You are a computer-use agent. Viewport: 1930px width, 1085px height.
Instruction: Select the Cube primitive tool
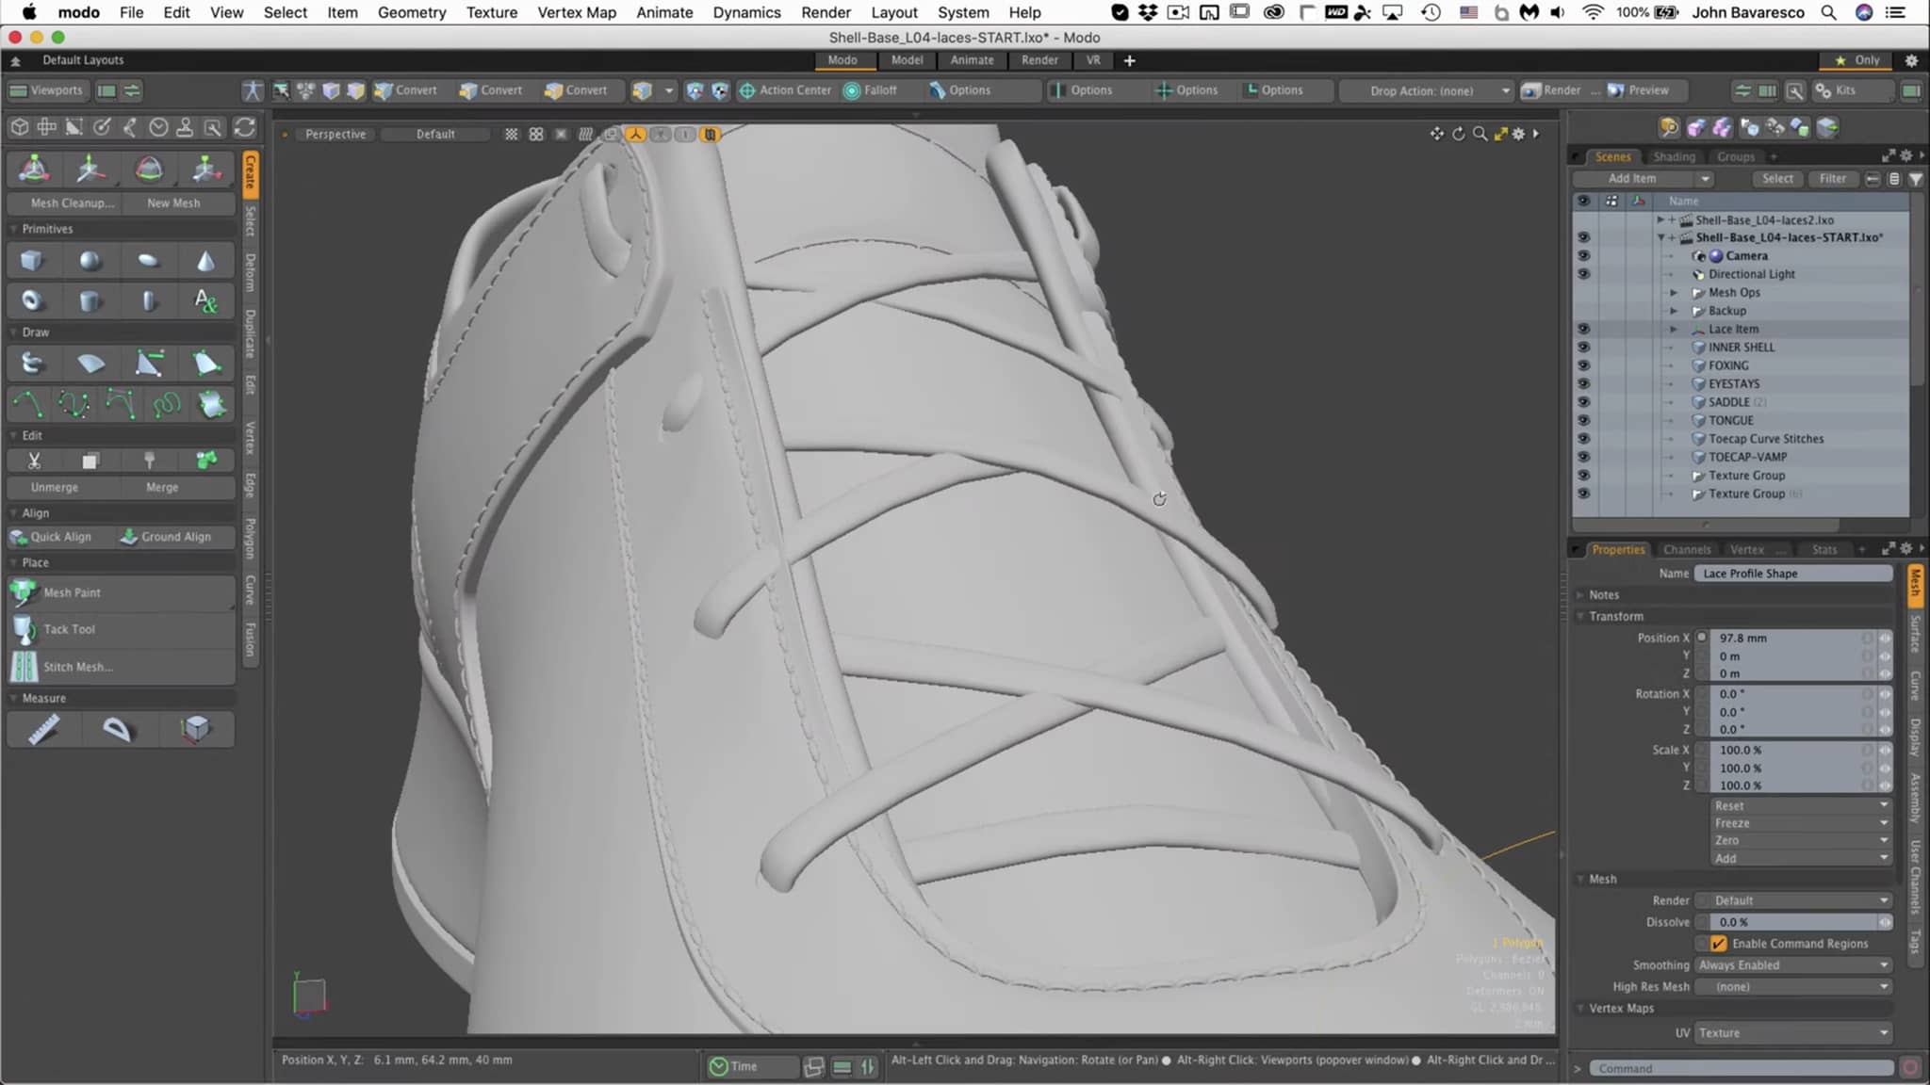(32, 261)
